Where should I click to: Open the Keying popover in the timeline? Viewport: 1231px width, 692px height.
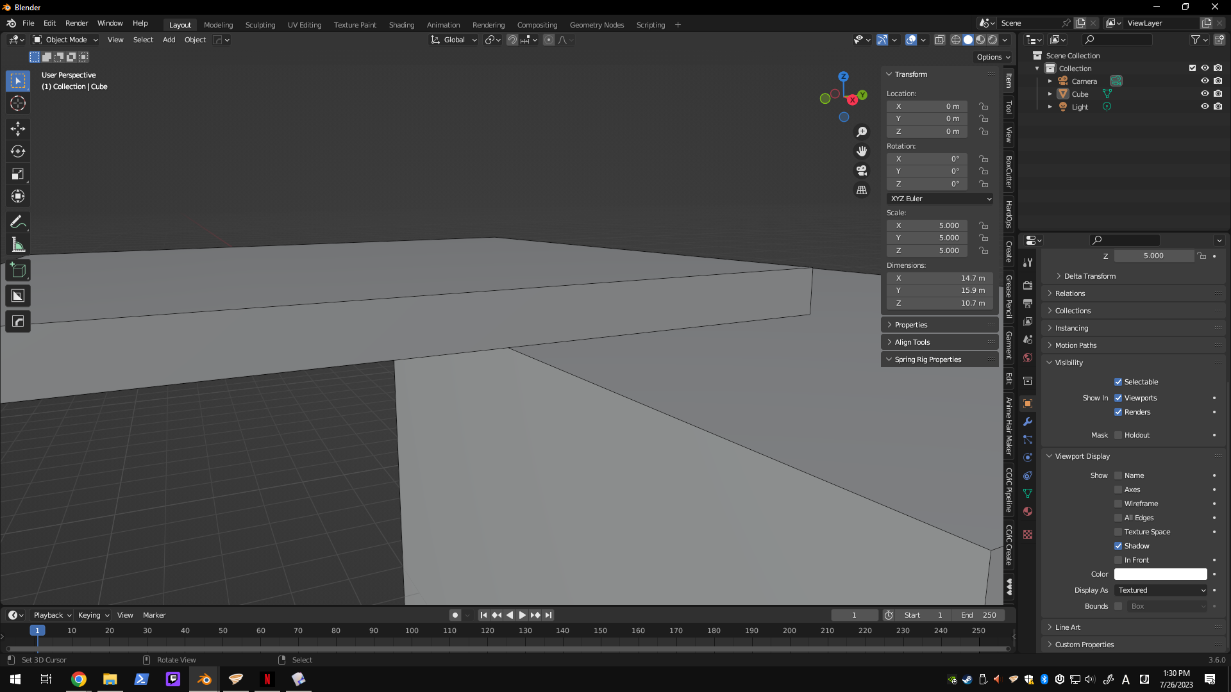[x=94, y=615]
